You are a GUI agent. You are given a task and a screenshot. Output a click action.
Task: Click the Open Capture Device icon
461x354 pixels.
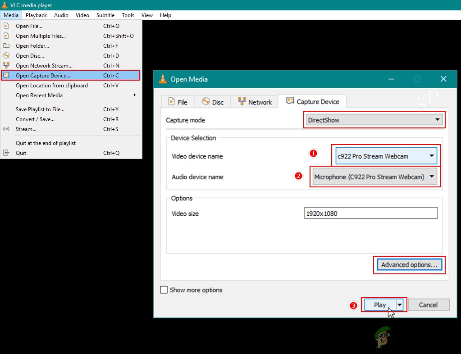tap(6, 75)
